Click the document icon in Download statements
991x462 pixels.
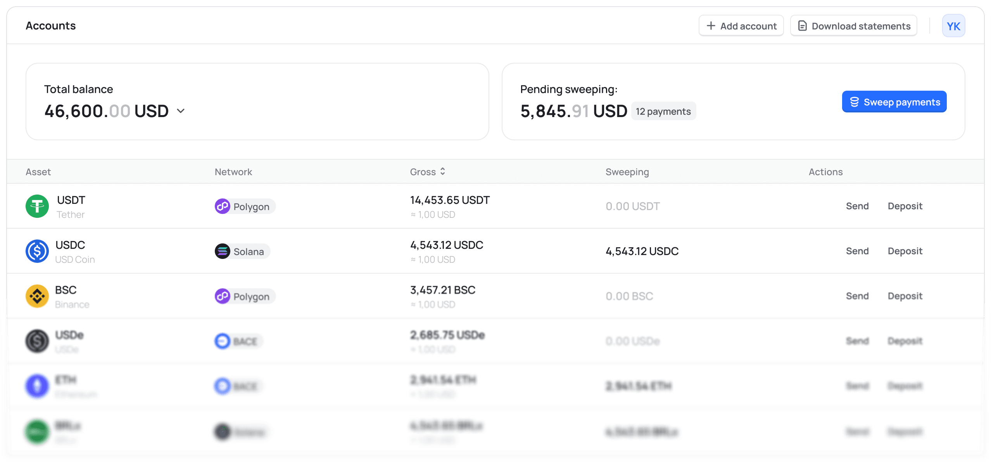point(803,26)
